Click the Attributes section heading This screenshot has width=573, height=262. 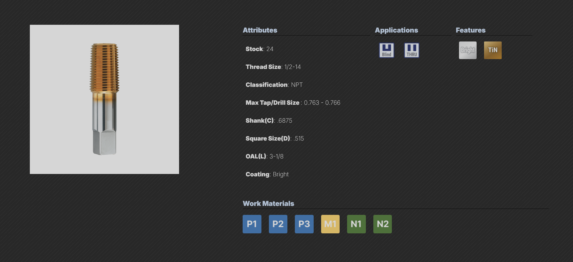(x=260, y=30)
